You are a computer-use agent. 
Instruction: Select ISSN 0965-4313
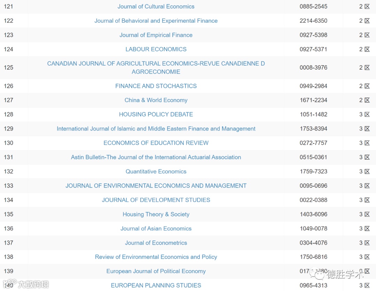tap(313, 285)
